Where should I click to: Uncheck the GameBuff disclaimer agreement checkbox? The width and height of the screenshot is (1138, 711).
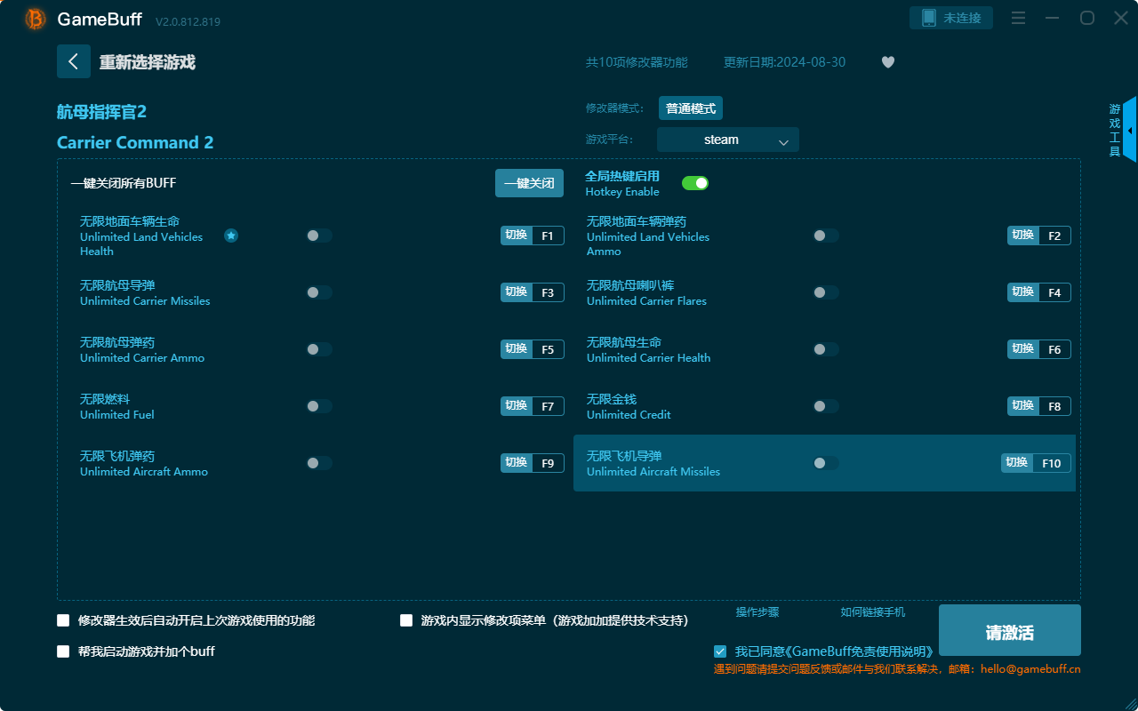[720, 651]
